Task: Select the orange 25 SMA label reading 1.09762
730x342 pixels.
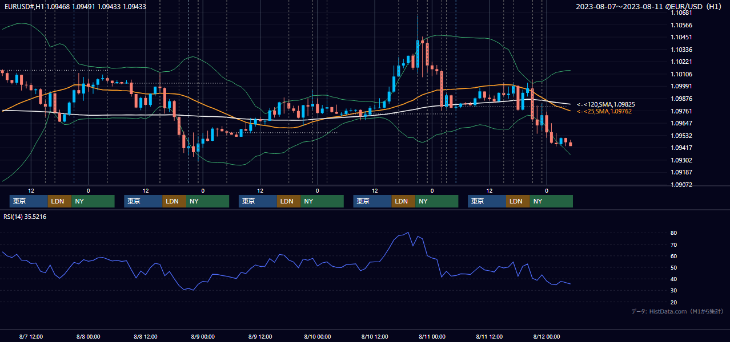Action: click(x=604, y=111)
